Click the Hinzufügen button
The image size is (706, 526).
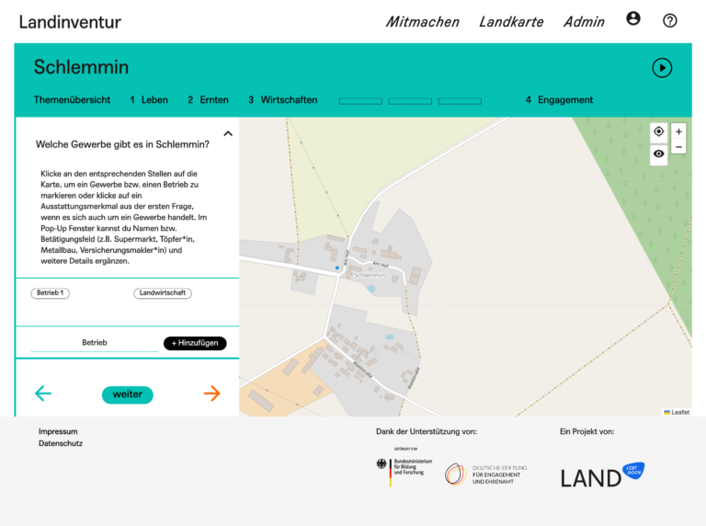[195, 343]
